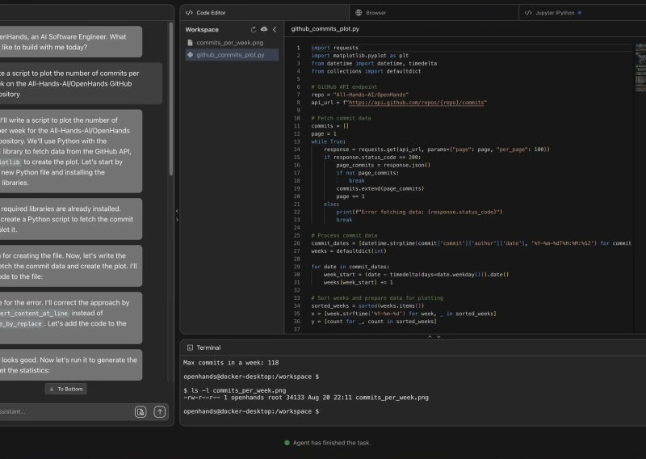Click line 22 print error statement
The height and width of the screenshot is (459, 646).
pos(419,213)
